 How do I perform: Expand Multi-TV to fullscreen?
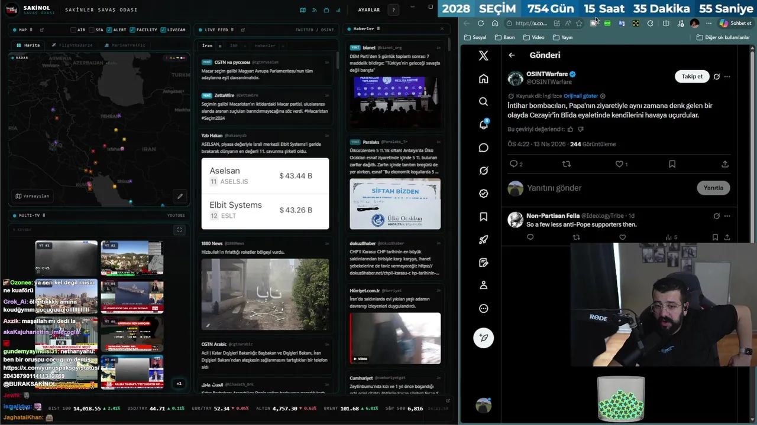[x=180, y=230]
